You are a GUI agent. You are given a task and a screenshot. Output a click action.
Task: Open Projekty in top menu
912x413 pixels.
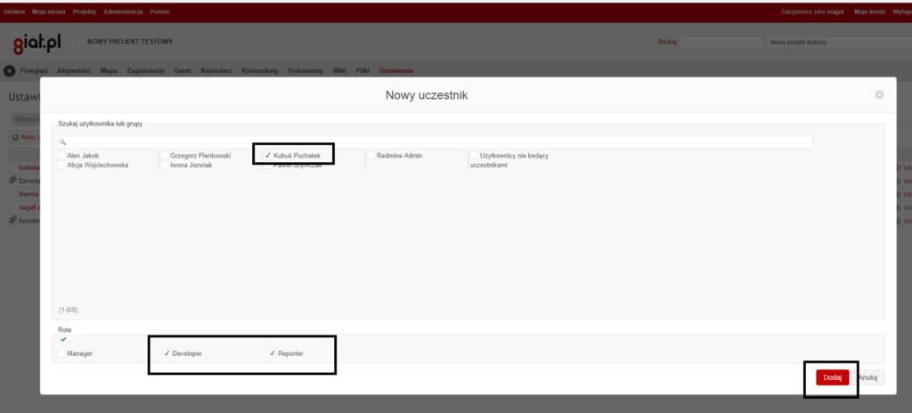(x=85, y=12)
